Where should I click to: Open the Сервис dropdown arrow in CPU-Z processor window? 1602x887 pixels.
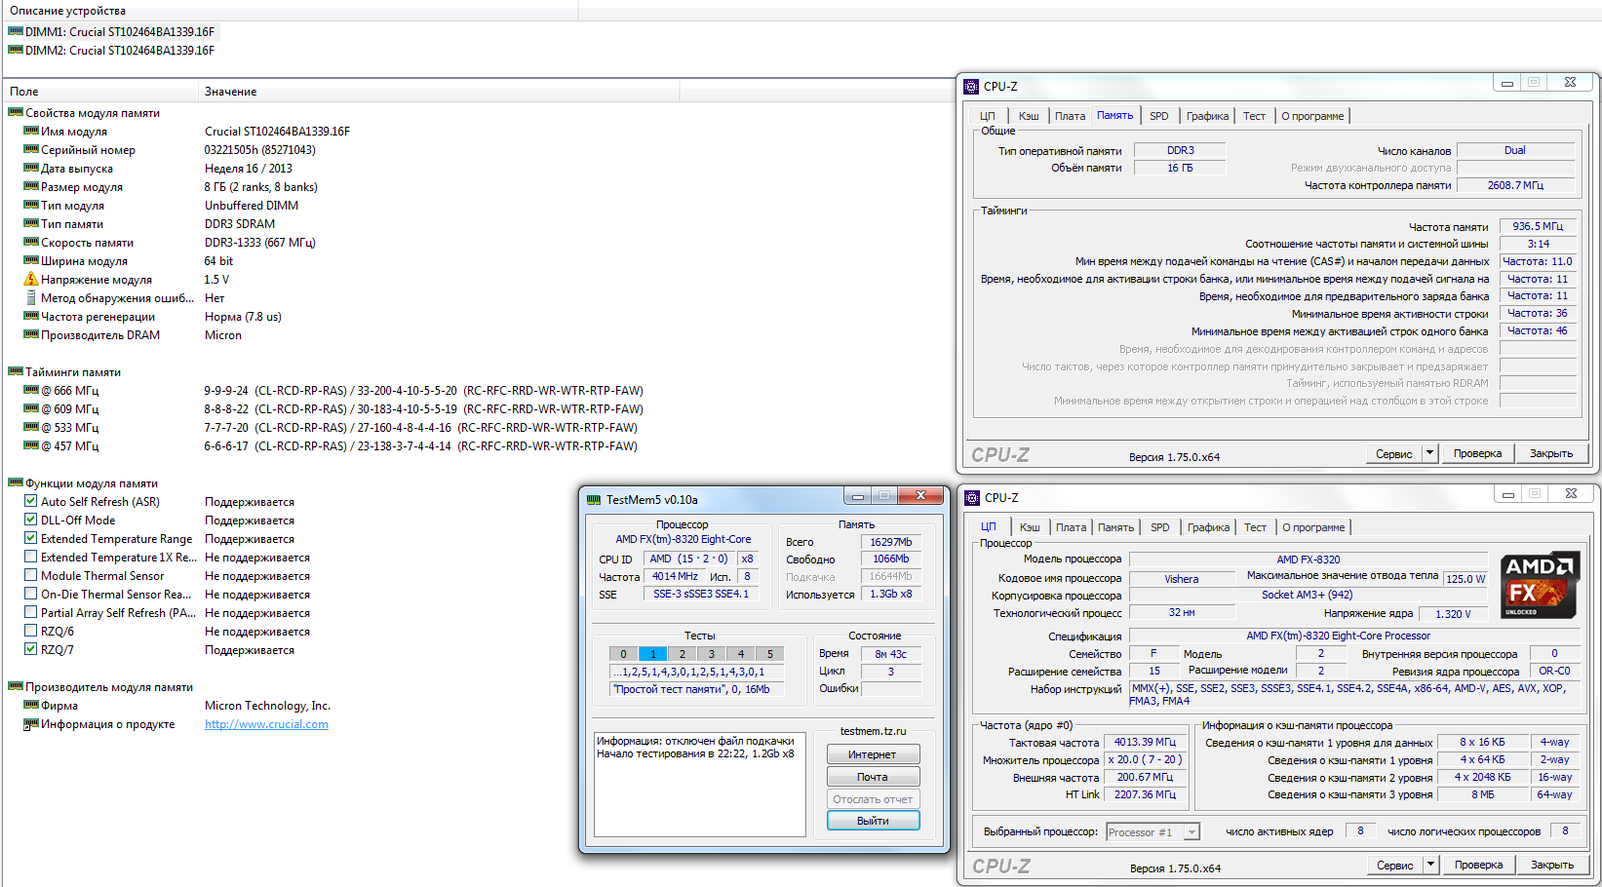point(1431,865)
